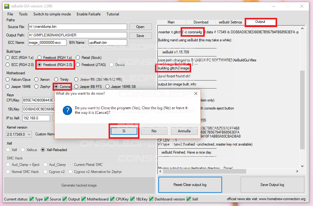Choose Falcon/Opus motherboard
The image size is (313, 206).
pyautogui.click(x=8, y=80)
